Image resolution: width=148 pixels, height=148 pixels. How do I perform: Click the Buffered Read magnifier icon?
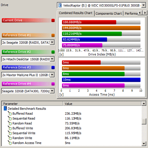(x=10, y=113)
